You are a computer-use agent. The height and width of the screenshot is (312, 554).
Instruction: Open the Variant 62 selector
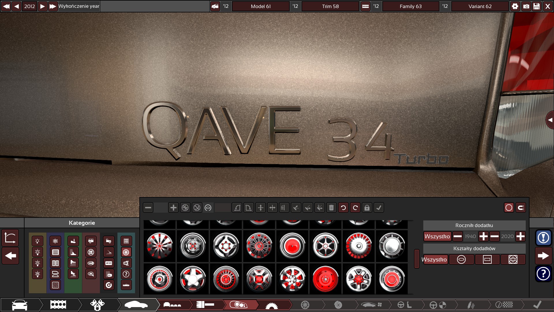point(480,6)
